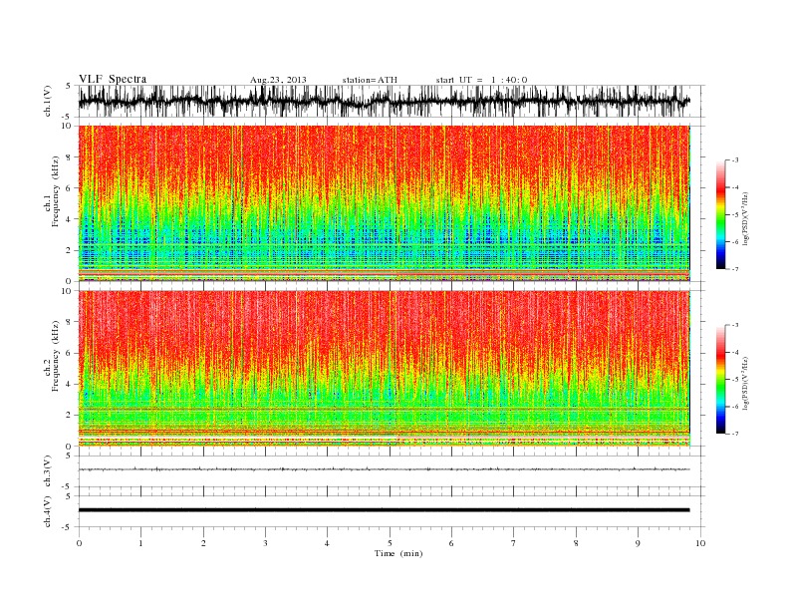Click the thick ch.4 signal line
789x610 pixels.
click(x=384, y=510)
